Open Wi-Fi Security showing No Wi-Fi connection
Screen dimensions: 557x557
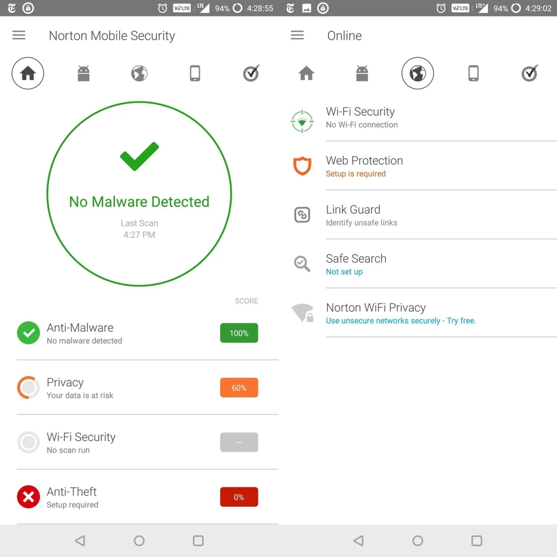click(360, 117)
